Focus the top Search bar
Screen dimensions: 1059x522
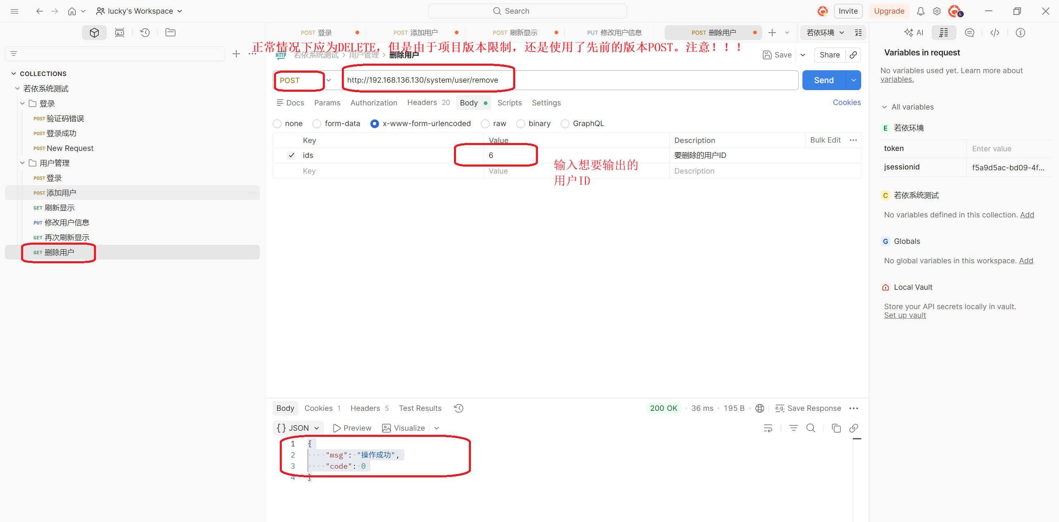[x=527, y=11]
